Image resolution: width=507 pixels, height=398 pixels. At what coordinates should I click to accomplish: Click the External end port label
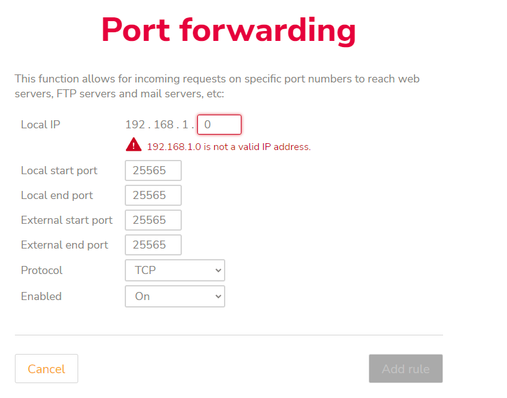pyautogui.click(x=65, y=244)
